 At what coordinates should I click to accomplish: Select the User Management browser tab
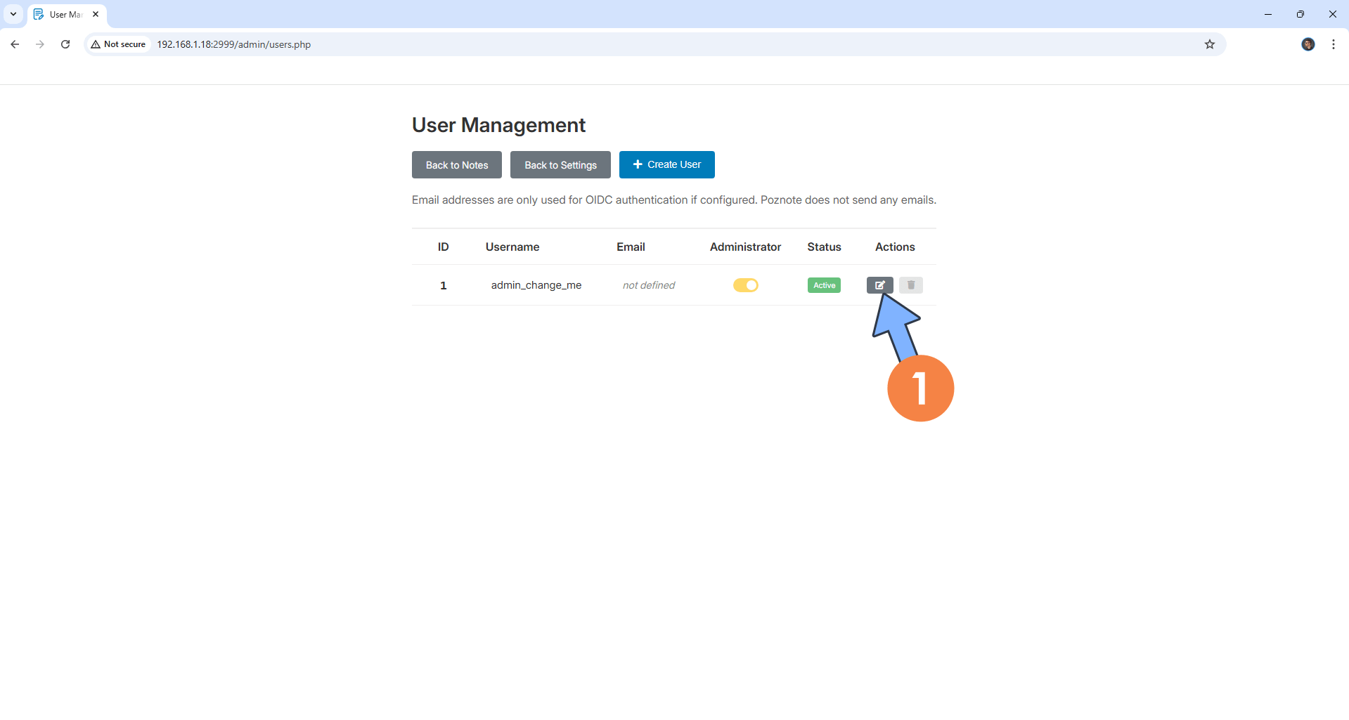pyautogui.click(x=63, y=14)
